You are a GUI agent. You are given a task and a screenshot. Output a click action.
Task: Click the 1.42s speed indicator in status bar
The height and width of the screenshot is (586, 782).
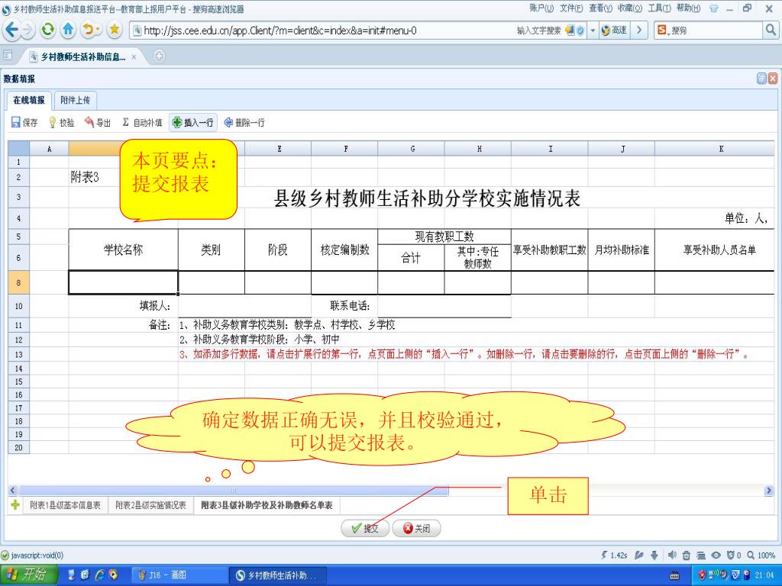[614, 555]
